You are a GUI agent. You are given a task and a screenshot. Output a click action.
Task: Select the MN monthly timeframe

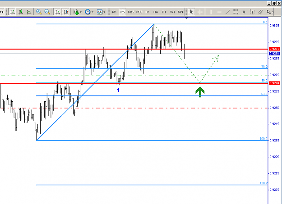pyautogui.click(x=180, y=12)
